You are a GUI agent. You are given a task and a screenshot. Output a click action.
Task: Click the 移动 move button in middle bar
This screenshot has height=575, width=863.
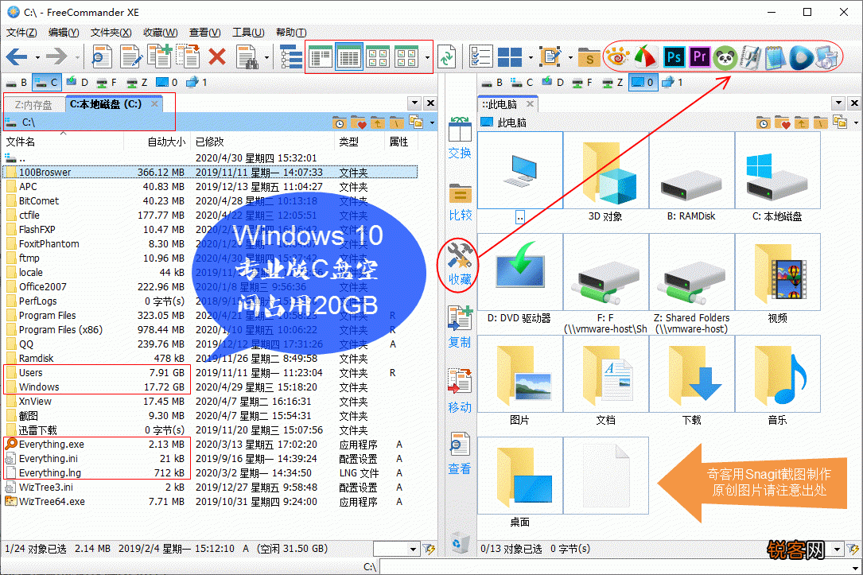tap(460, 390)
